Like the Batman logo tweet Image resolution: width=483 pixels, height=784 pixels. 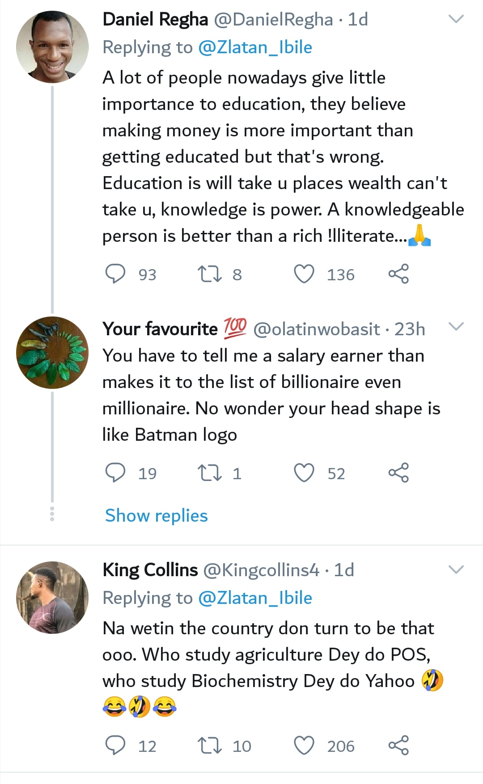pos(304,472)
